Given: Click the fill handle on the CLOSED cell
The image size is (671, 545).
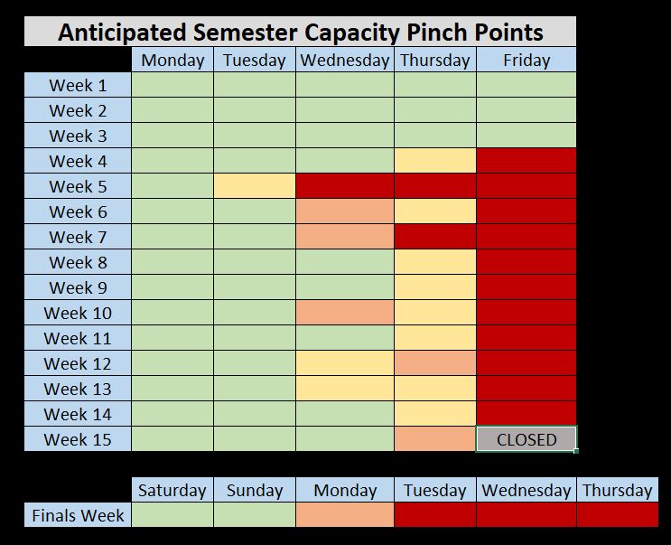Looking at the screenshot, I should tap(576, 451).
